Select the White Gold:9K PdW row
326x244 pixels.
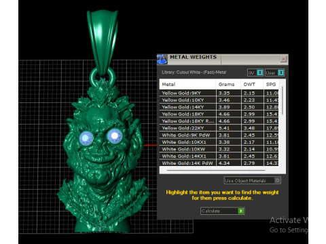click(x=219, y=135)
